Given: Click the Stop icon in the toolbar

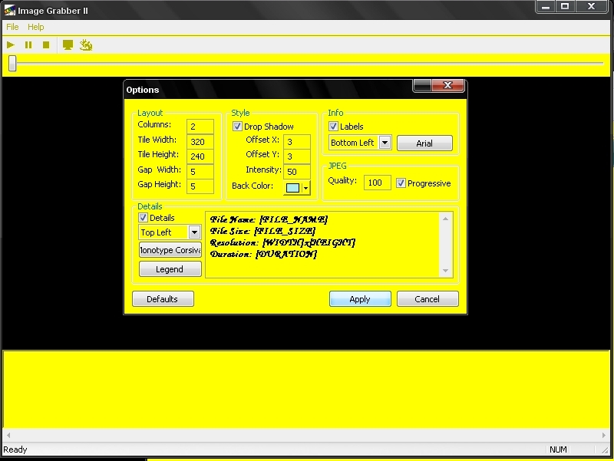Looking at the screenshot, I should point(46,45).
